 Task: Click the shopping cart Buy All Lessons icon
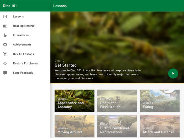(x=5, y=54)
